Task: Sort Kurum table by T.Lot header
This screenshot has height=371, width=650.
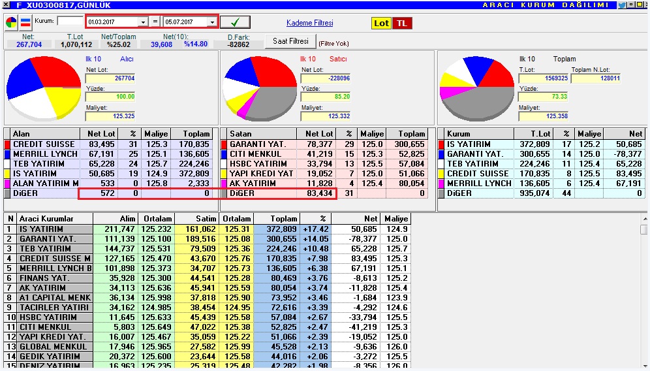Action: (534, 134)
